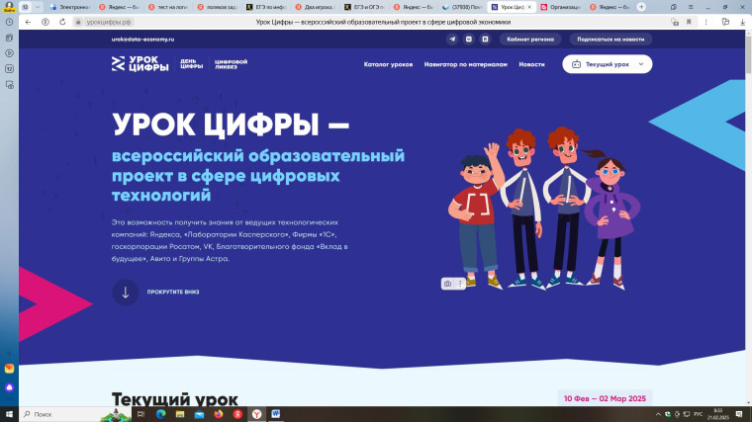This screenshot has width=752, height=422.
Task: Open the Новости menu item
Action: (531, 64)
